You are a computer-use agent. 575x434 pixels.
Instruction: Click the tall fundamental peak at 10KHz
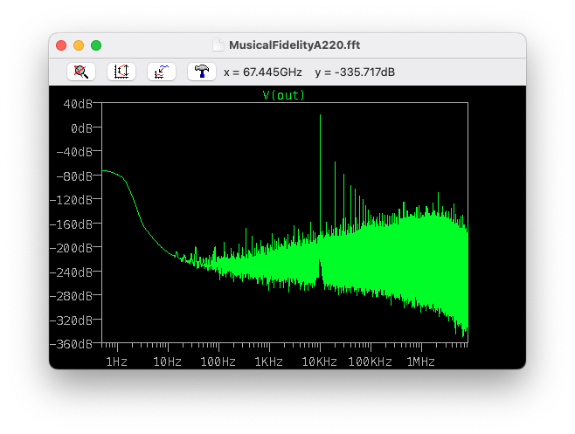320,172
